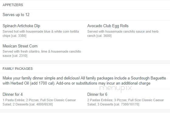
Task: Click the FAMILY PACKAGES section header
Action: coord(18,69)
